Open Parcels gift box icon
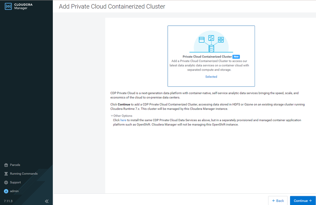The height and width of the screenshot is (205, 316). (6, 165)
